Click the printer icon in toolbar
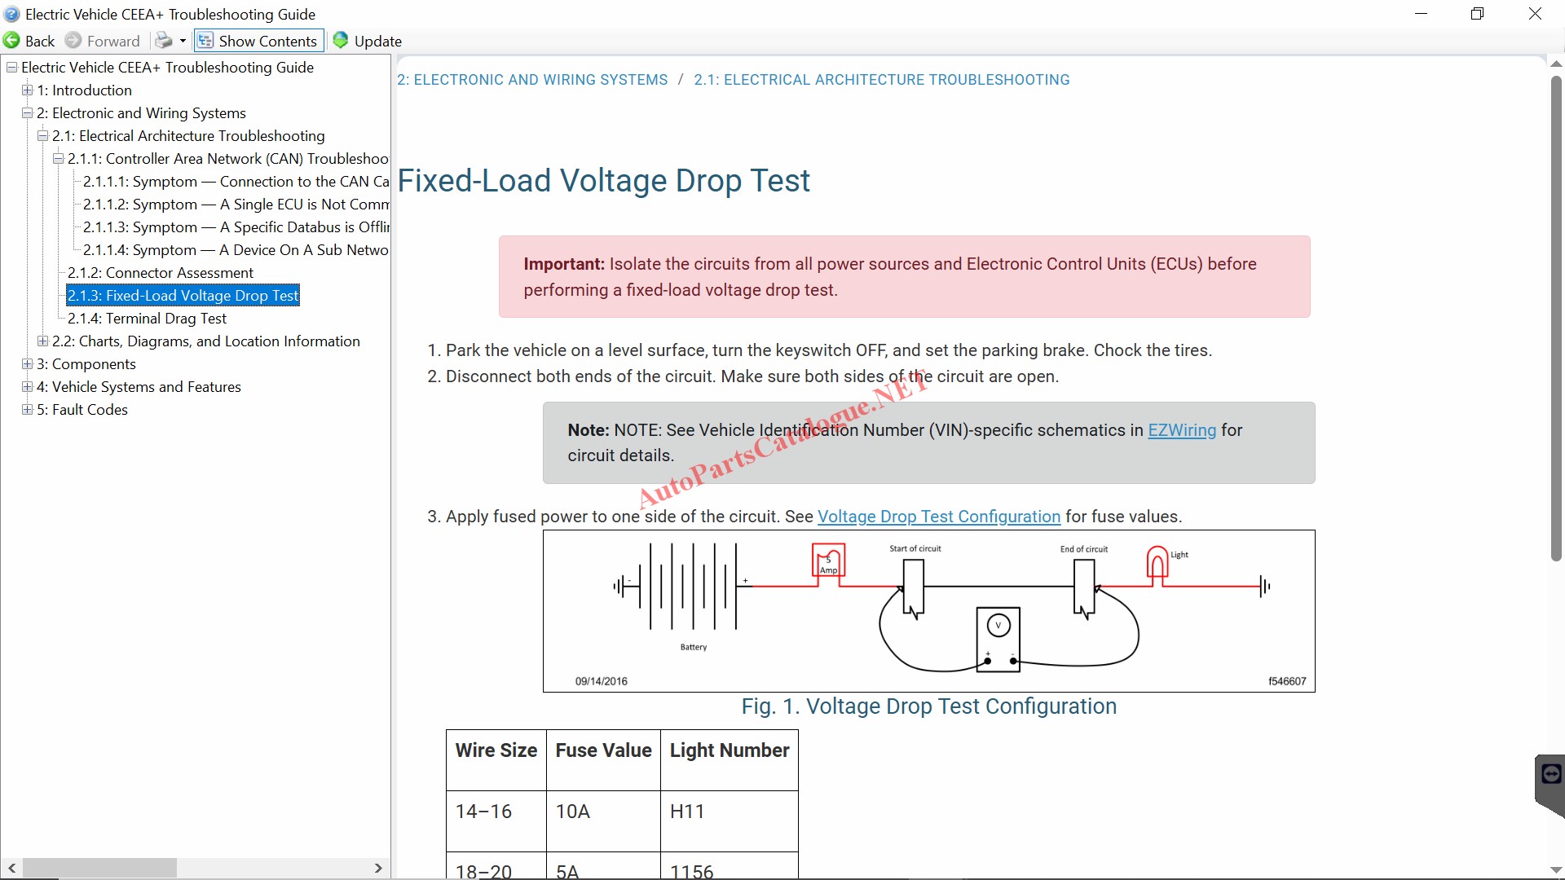 tap(163, 41)
